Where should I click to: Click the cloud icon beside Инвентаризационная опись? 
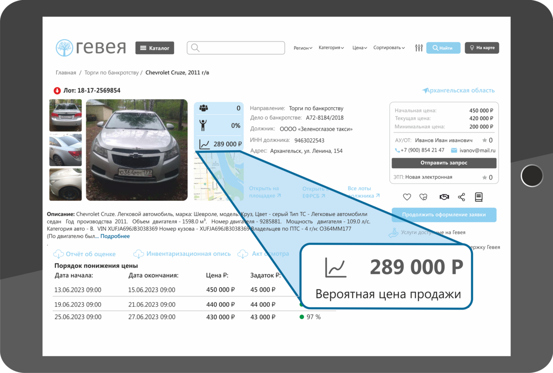(139, 254)
